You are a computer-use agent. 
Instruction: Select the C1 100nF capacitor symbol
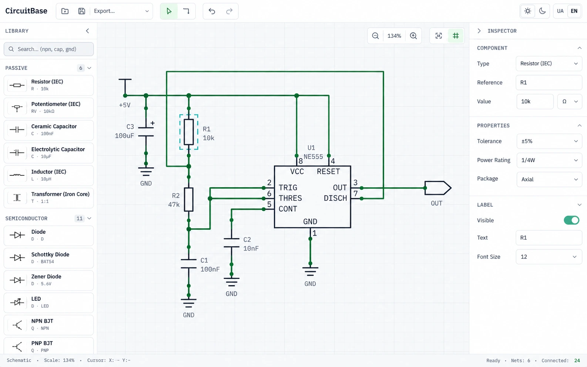189,264
